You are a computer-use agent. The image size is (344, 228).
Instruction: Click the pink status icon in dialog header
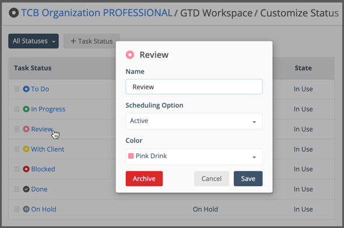coord(130,55)
